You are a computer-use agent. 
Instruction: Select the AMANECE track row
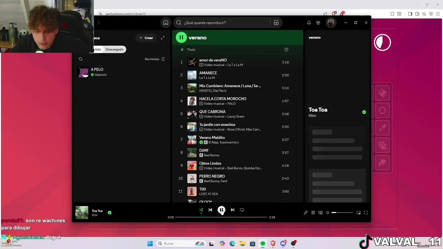tap(237, 75)
